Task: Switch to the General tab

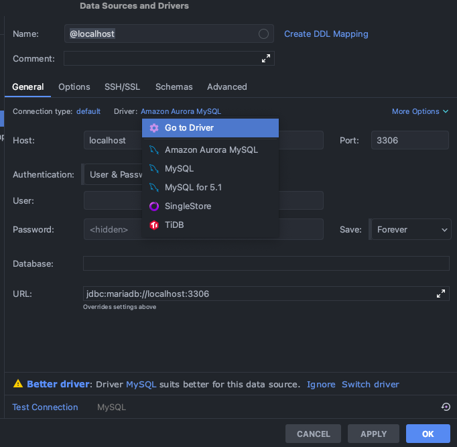Action: pos(27,87)
